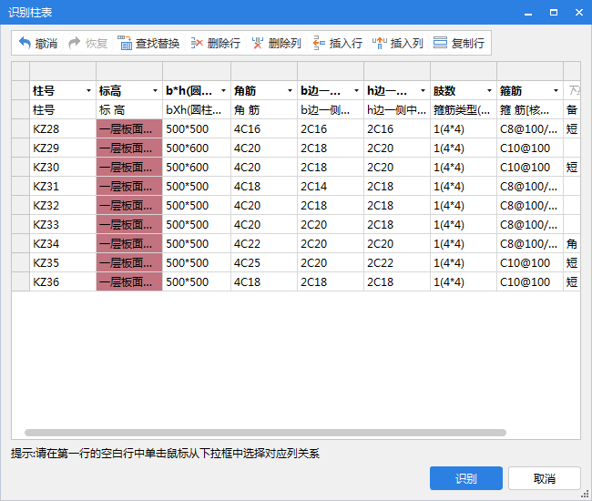This screenshot has width=592, height=501.
Task: Click the 复制行 copy row icon
Action: tap(440, 43)
